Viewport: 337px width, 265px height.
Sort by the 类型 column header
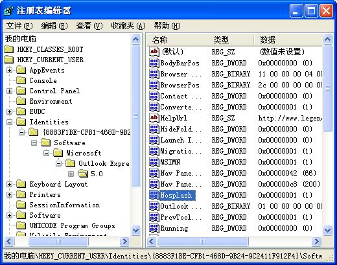pos(230,40)
